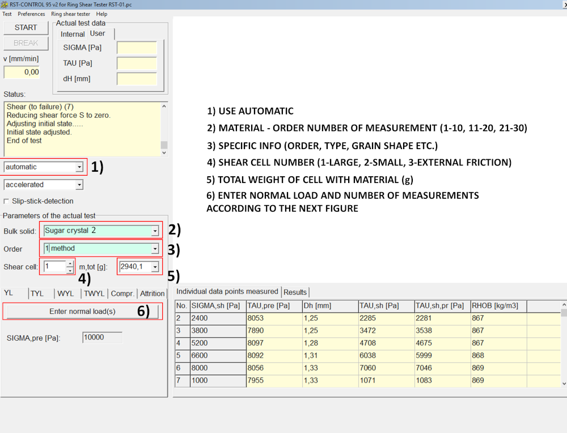Click TAU,sh cell with value 7060

pyautogui.click(x=386, y=368)
